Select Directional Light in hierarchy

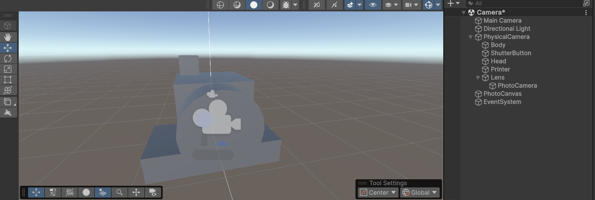[x=507, y=28]
